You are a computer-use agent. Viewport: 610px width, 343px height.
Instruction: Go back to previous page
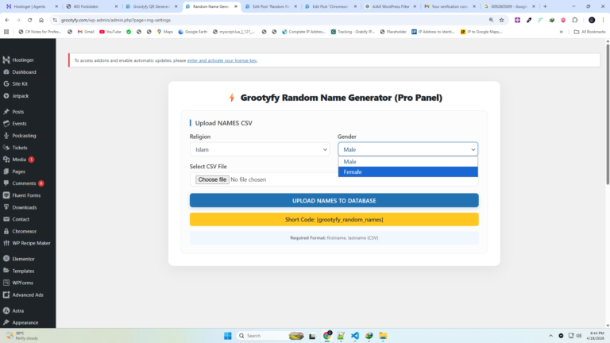(x=7, y=20)
